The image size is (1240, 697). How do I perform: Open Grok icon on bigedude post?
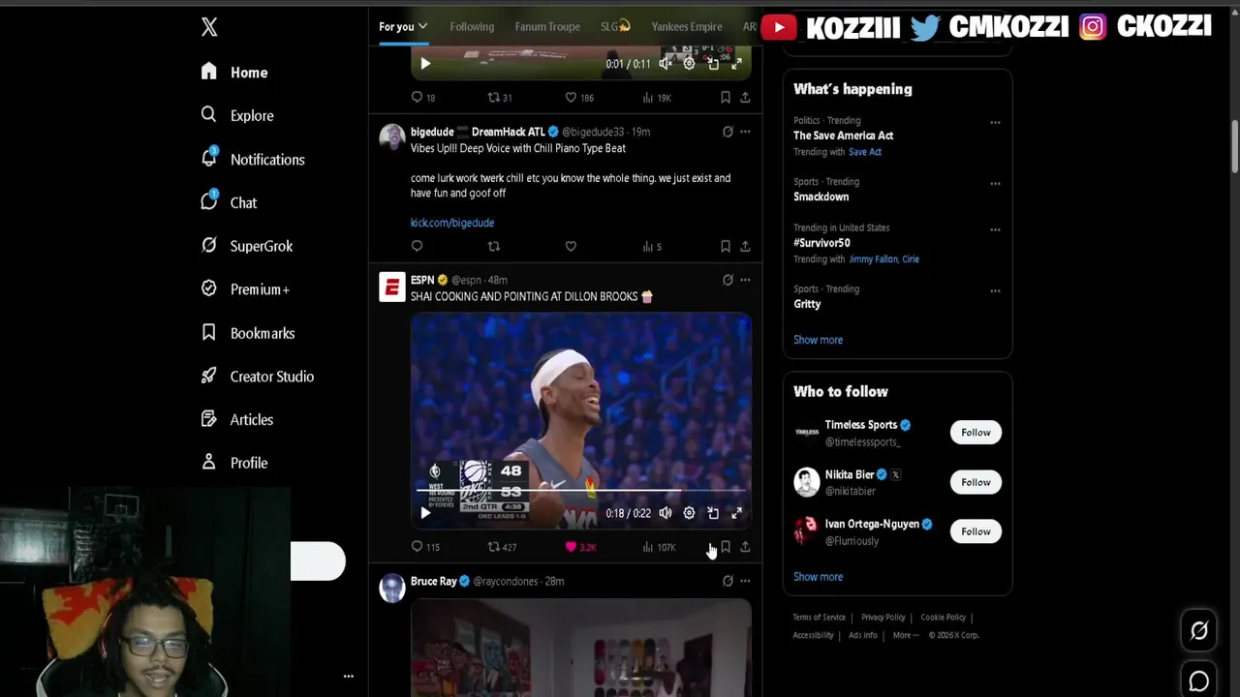coord(728,132)
